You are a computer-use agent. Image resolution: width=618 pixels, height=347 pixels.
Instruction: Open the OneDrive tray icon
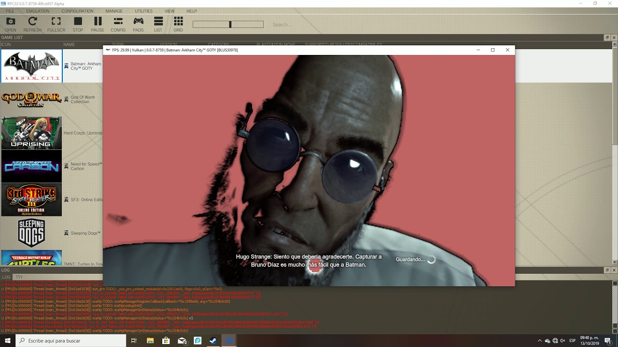548,341
